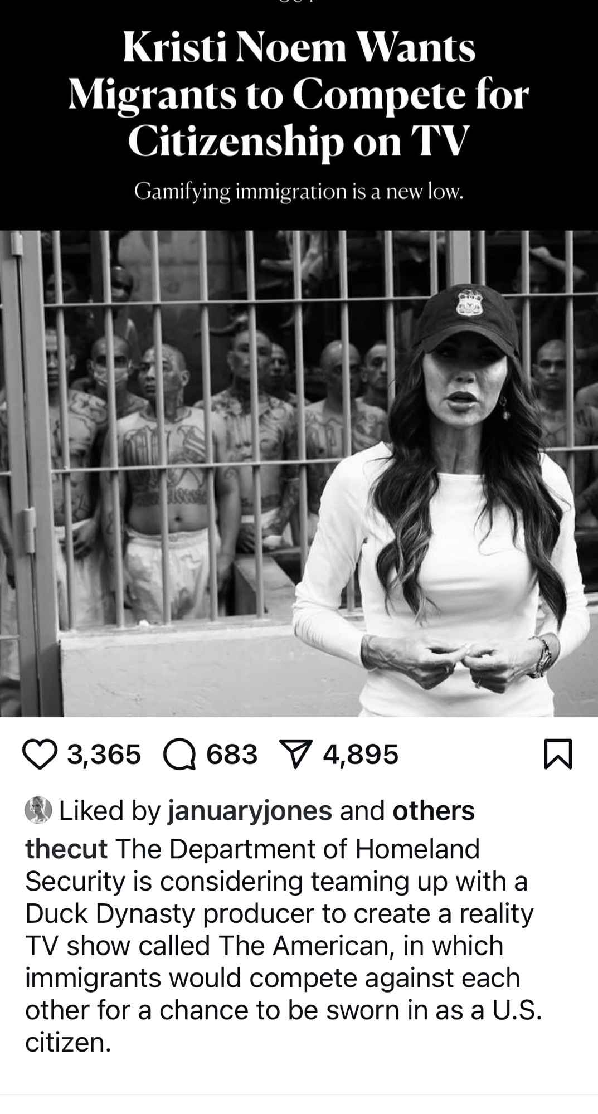Tap the caption's last word 'citizen.'
This screenshot has height=1114, width=598.
pyautogui.click(x=68, y=1042)
